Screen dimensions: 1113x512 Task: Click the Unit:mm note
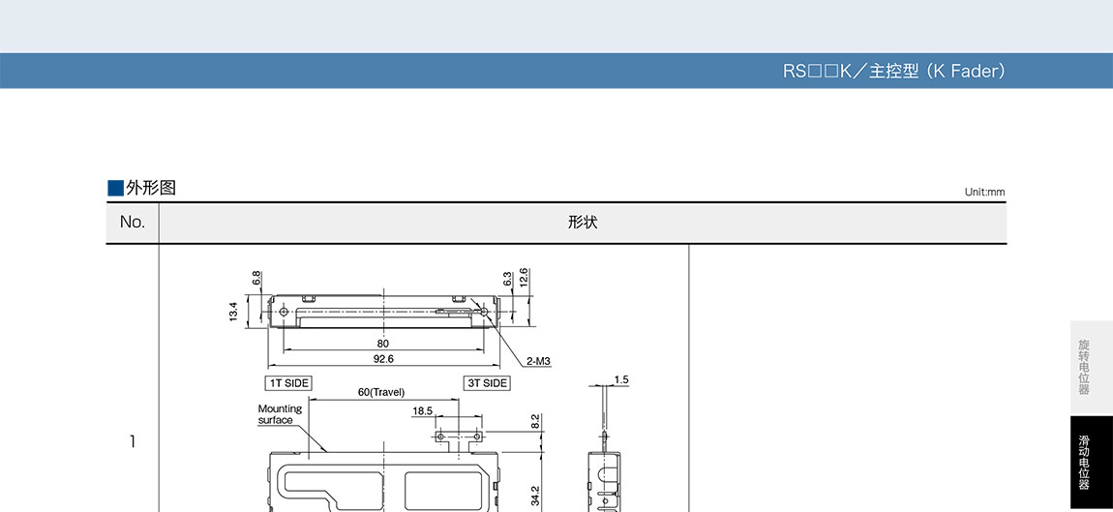point(984,192)
